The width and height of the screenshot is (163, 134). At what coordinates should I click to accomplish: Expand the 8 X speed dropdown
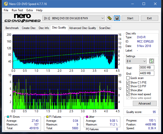[136, 61]
